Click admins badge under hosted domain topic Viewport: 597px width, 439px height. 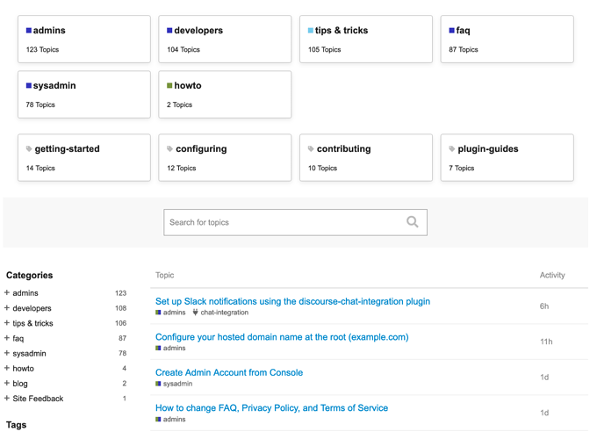pyautogui.click(x=170, y=348)
